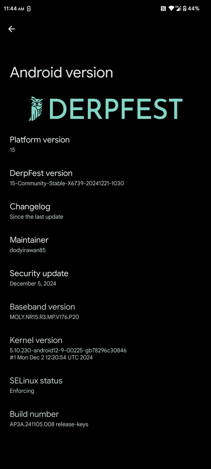The width and height of the screenshot is (211, 469).
Task: Tap the AP3A.241105.008 release-keys text
Action: [x=49, y=424]
